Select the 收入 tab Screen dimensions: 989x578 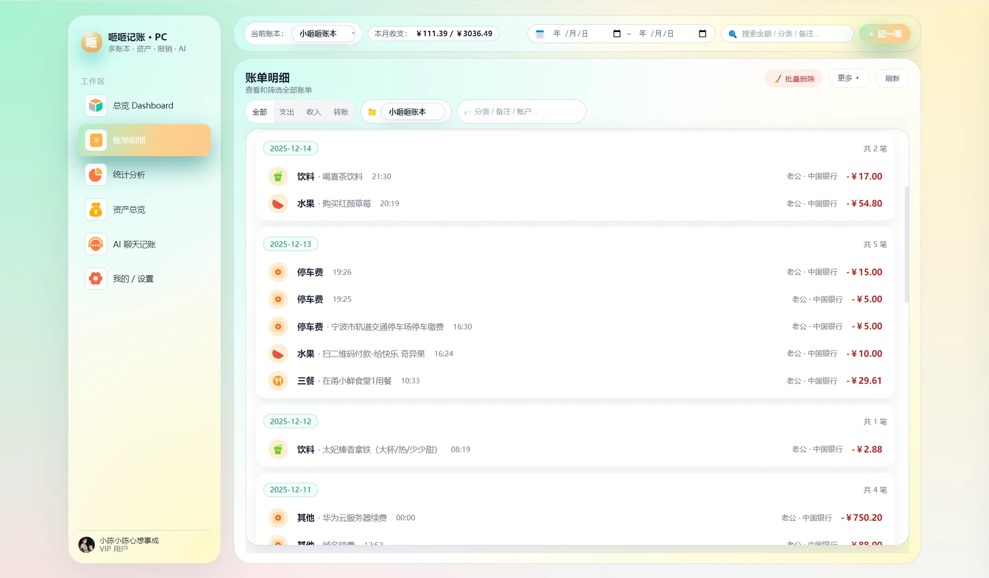(x=313, y=111)
